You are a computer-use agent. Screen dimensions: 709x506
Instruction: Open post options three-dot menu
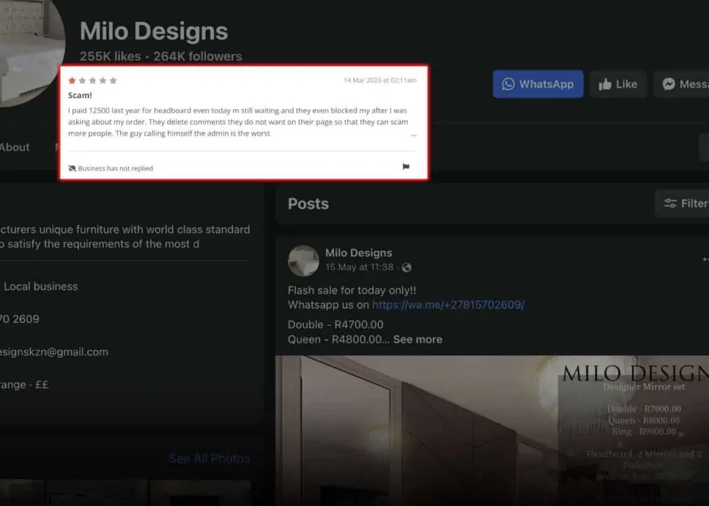pos(705,259)
